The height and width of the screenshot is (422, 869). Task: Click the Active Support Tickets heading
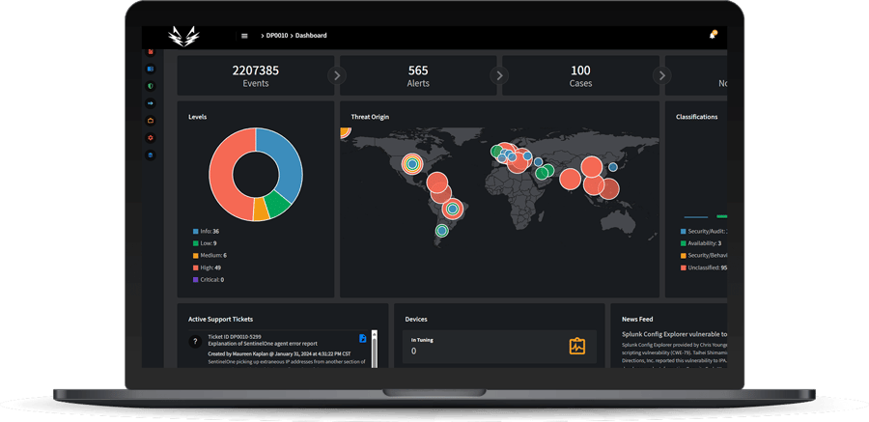[x=220, y=320]
